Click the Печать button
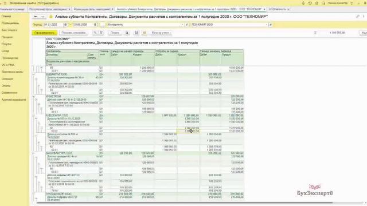 point(115,33)
